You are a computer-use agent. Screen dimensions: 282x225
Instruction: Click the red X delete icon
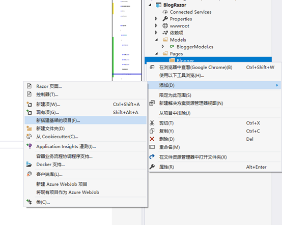click(152, 139)
